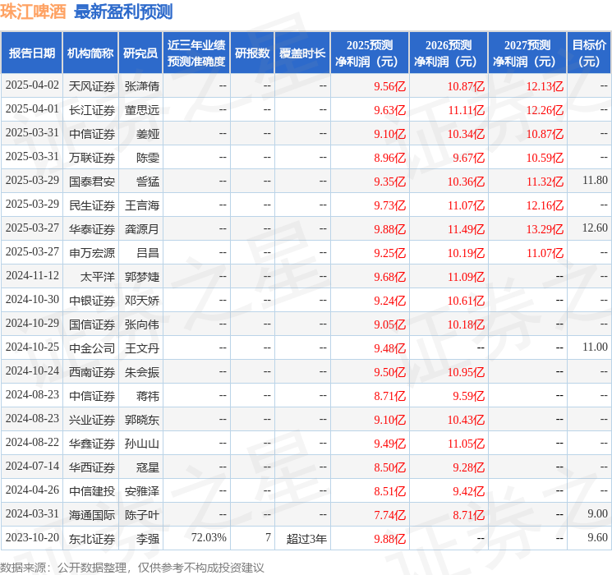Select analyst 安雅泽

[x=142, y=491]
